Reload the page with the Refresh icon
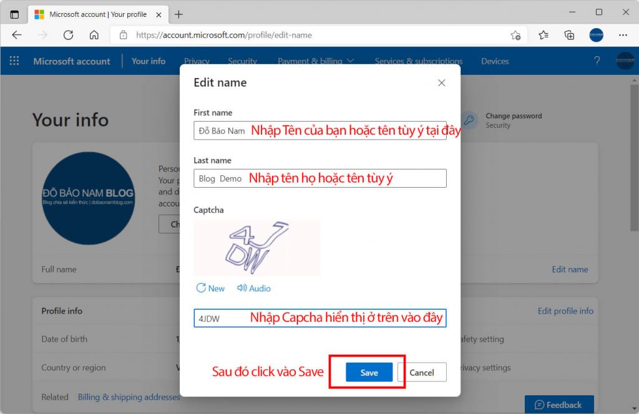This screenshot has width=639, height=414. [68, 35]
